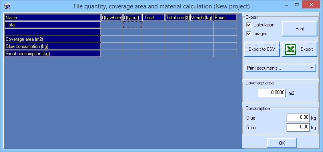Select the Qty(whole) column header
This screenshot has width=323, height=152.
[x=112, y=18]
